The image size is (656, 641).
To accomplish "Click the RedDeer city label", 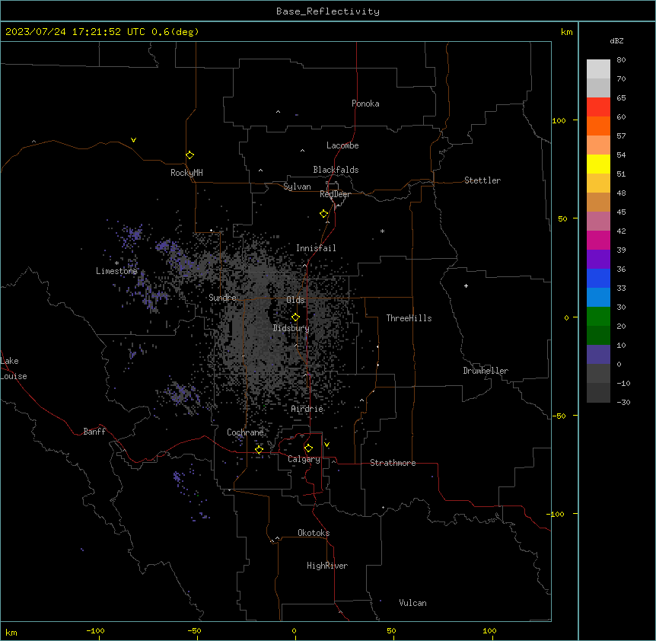I will [x=335, y=194].
